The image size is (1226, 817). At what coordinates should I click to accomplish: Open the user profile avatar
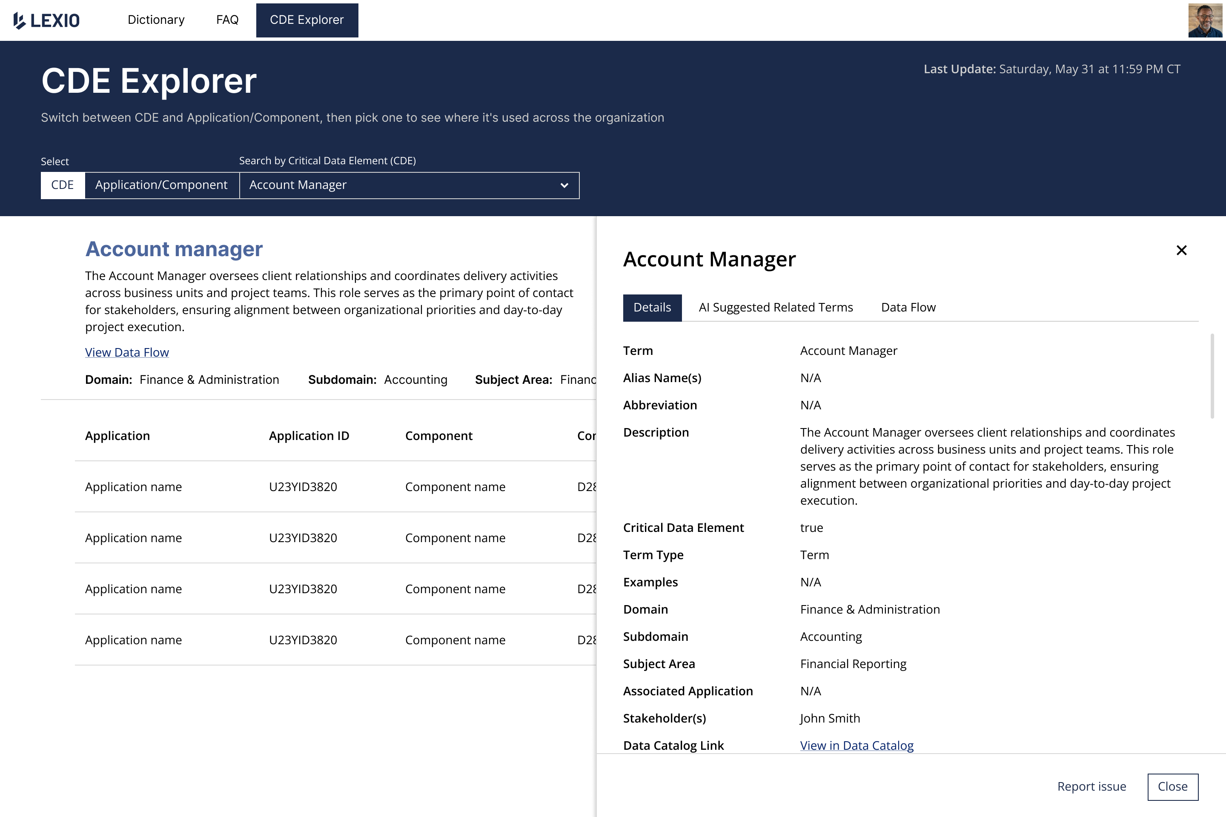pyautogui.click(x=1205, y=20)
